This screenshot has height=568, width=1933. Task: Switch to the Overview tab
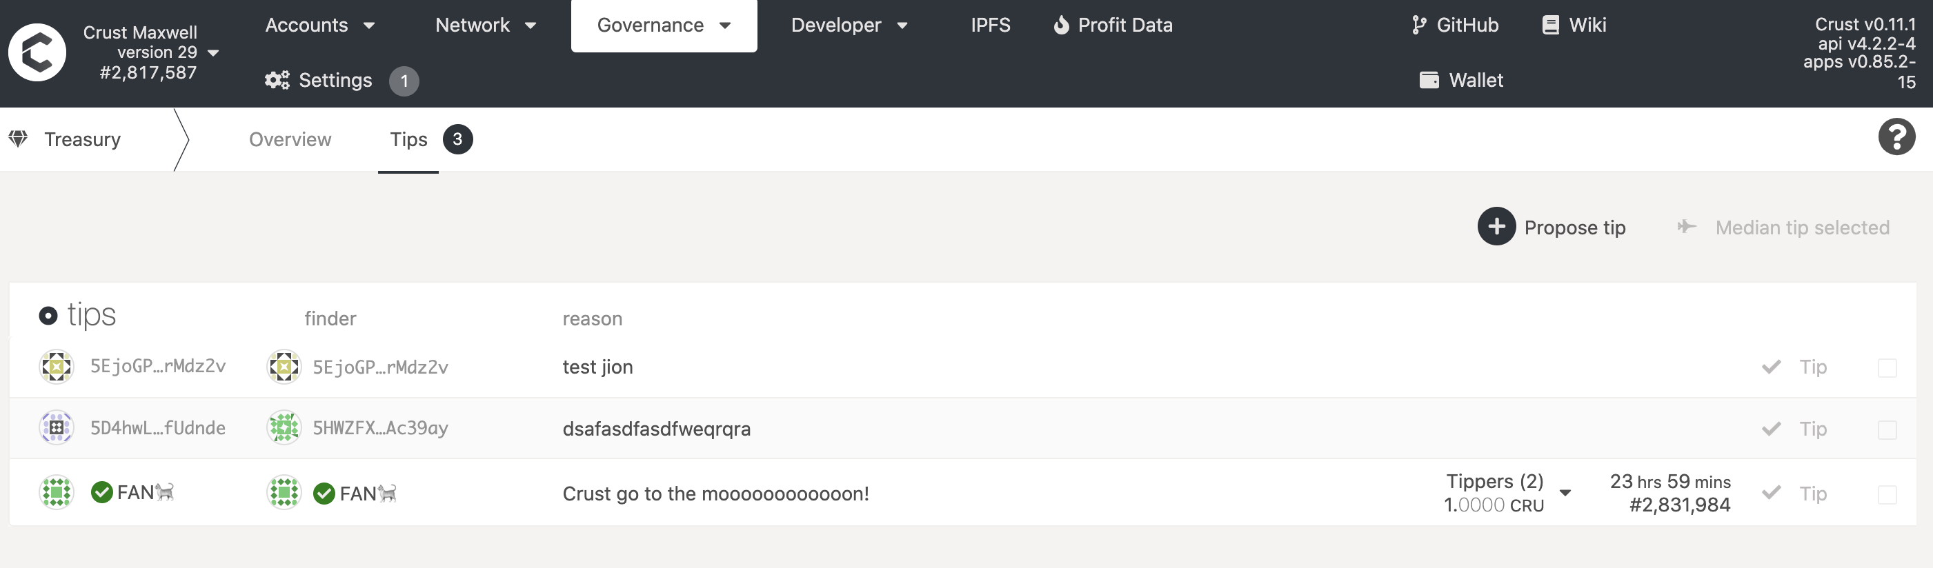click(290, 139)
